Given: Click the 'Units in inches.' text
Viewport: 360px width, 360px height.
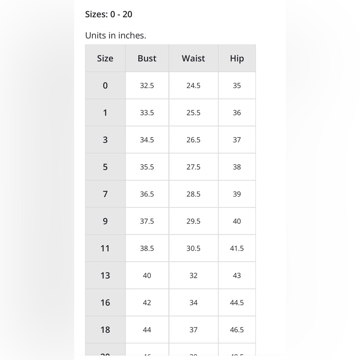Looking at the screenshot, I should 116,35.
